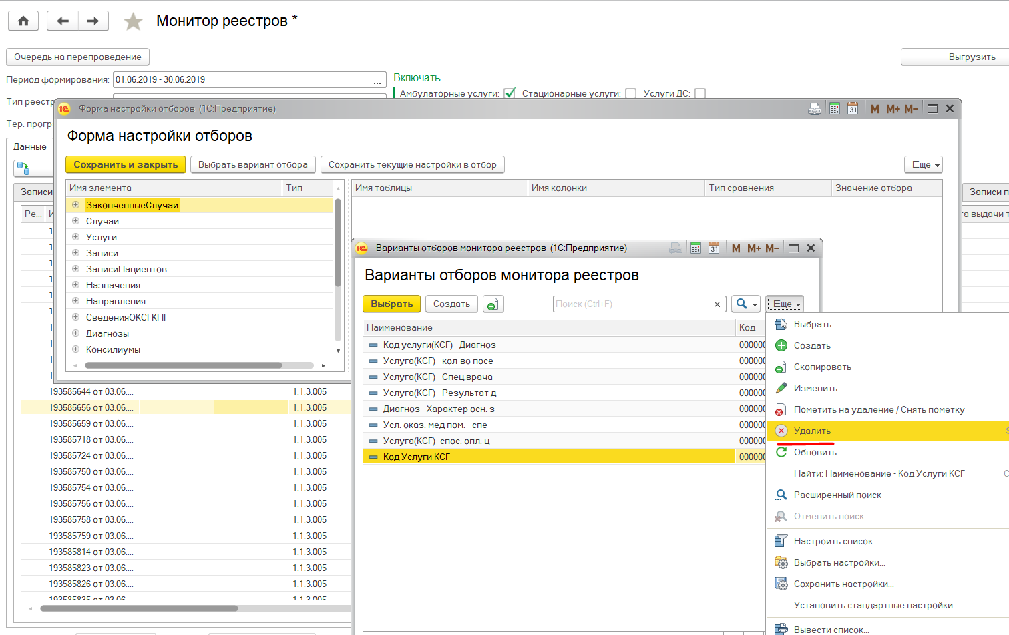The height and width of the screenshot is (635, 1009).
Task: Expand the ЗаконченныеСлучаи tree node
Action: [76, 205]
